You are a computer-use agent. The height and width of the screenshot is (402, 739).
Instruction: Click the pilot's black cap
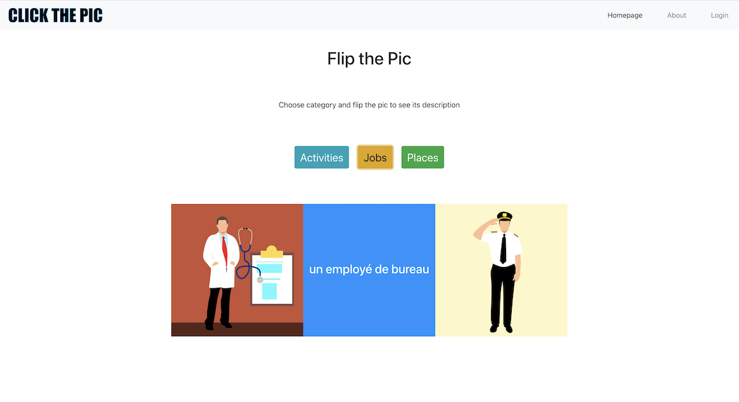coord(504,216)
